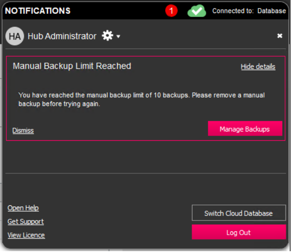
Task: Select the NOTIFICATIONS panel header title
Action: (38, 11)
